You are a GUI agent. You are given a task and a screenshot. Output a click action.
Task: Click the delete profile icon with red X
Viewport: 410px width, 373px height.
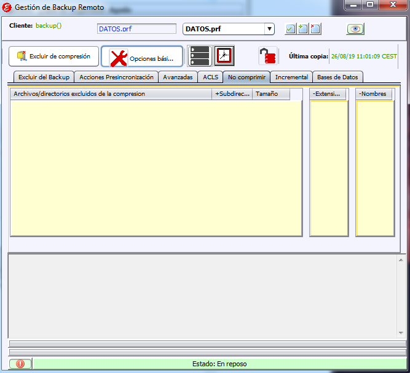click(315, 29)
